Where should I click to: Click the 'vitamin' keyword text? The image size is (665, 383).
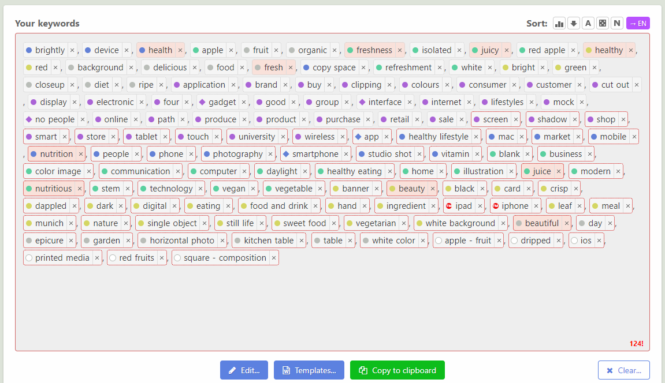[455, 155]
